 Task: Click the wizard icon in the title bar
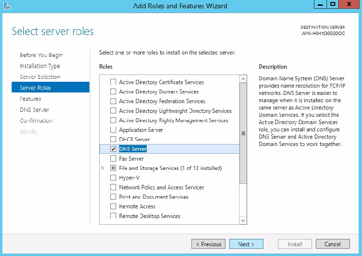point(7,5)
